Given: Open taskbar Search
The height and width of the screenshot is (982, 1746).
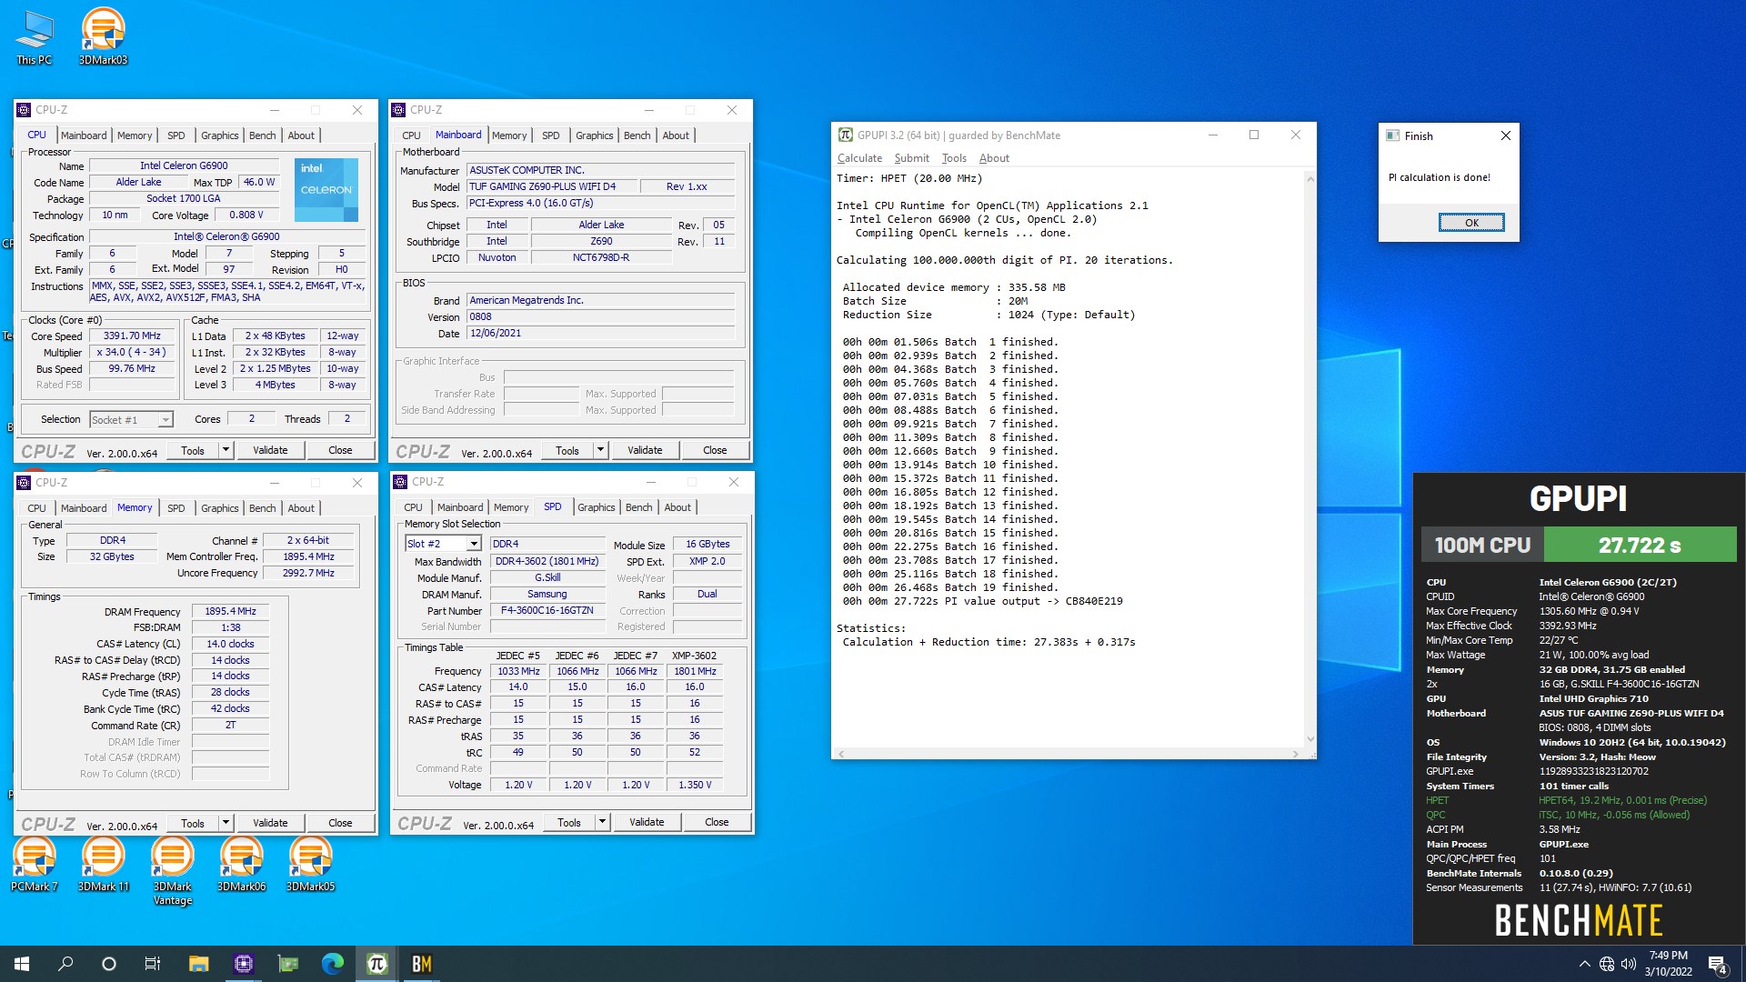Looking at the screenshot, I should pos(65,964).
